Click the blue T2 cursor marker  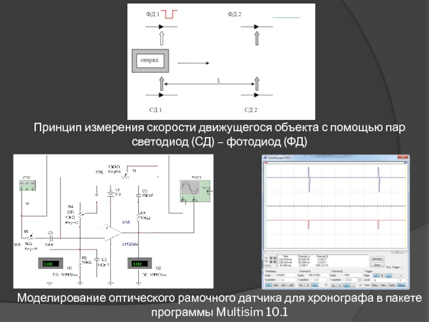405,163
